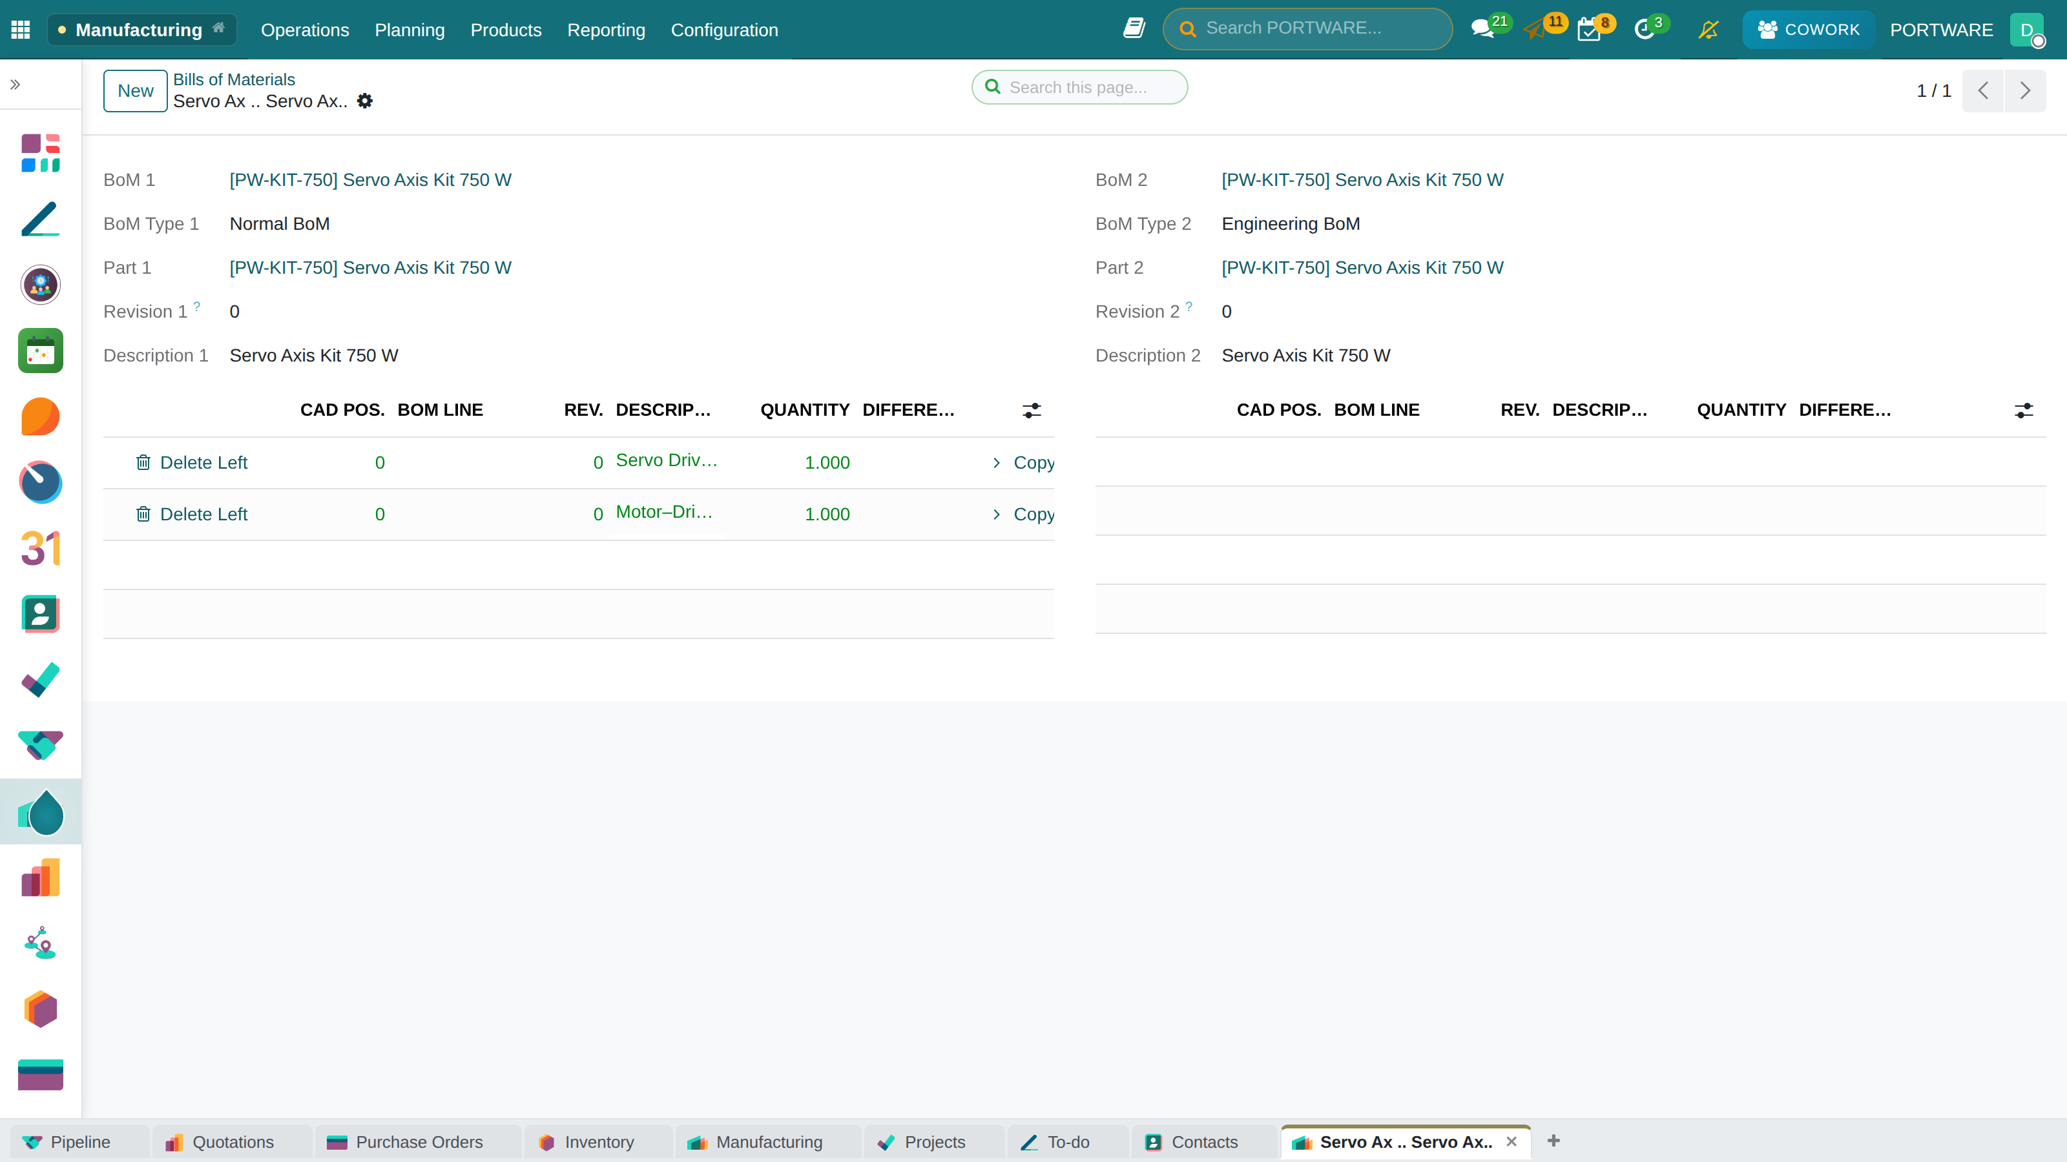Open the Reporting menu
2067x1162 pixels.
[606, 30]
